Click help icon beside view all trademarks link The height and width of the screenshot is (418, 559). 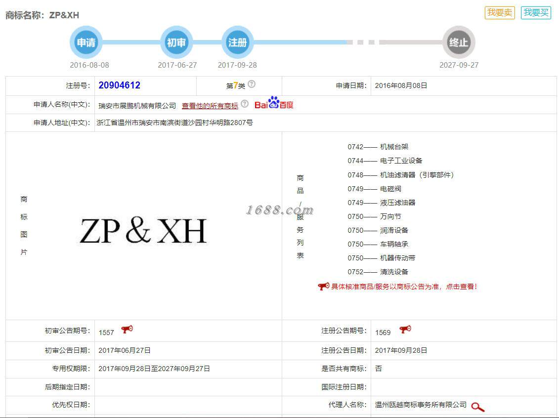[245, 104]
